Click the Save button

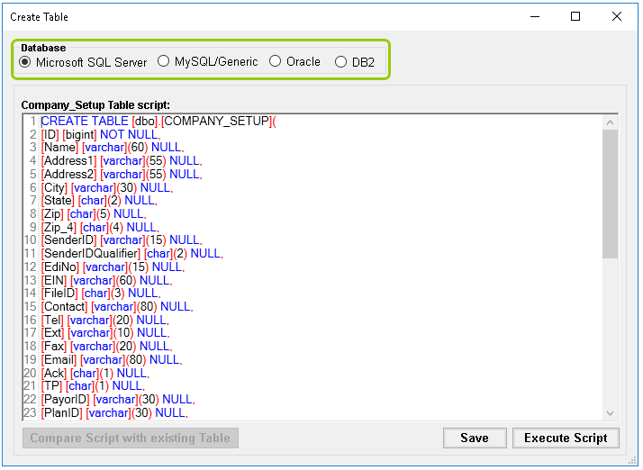[475, 438]
